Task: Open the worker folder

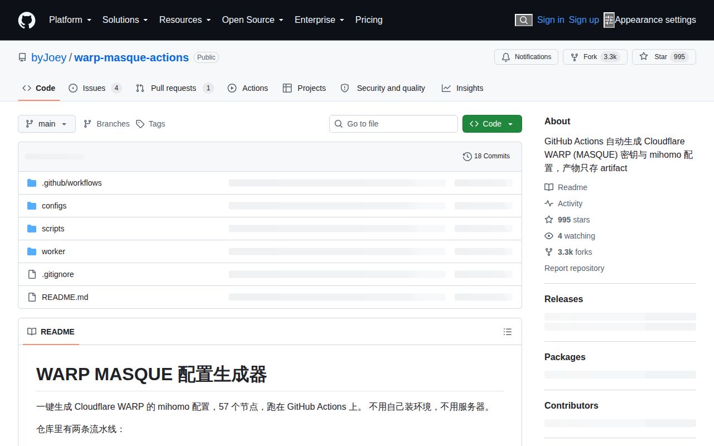Action: tap(54, 251)
